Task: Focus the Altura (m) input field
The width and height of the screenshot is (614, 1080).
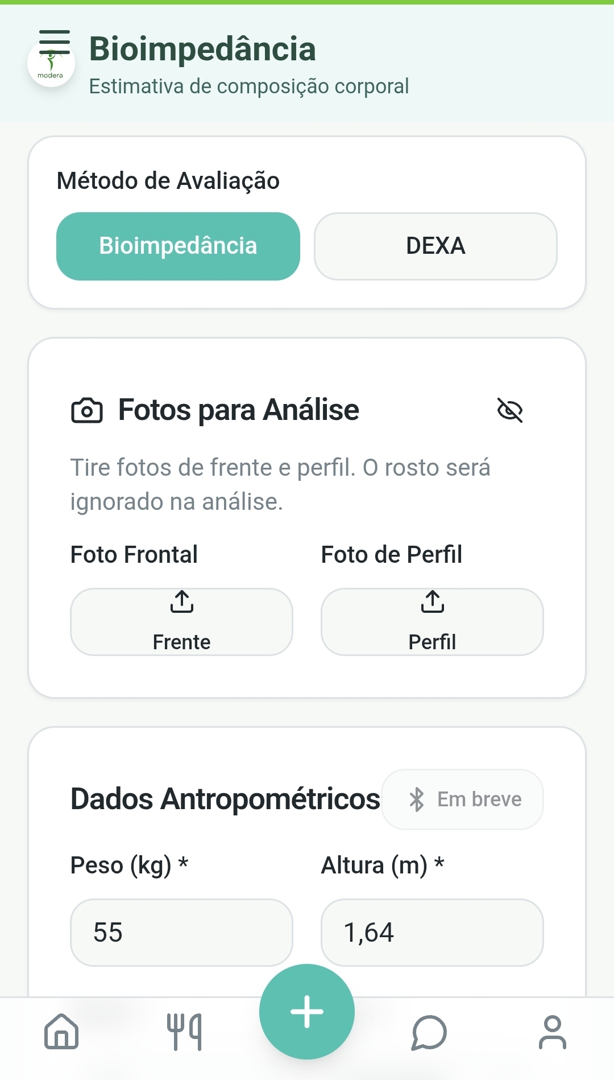Action: (432, 933)
